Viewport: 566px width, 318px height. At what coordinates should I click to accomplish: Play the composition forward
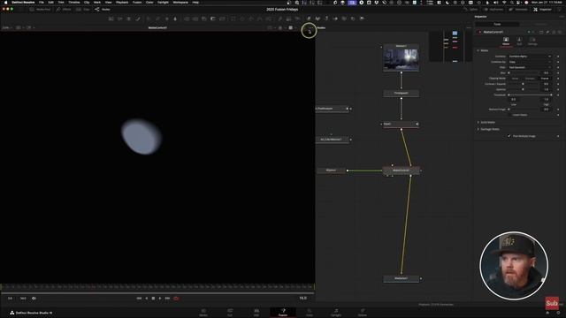pyautogui.click(x=160, y=299)
